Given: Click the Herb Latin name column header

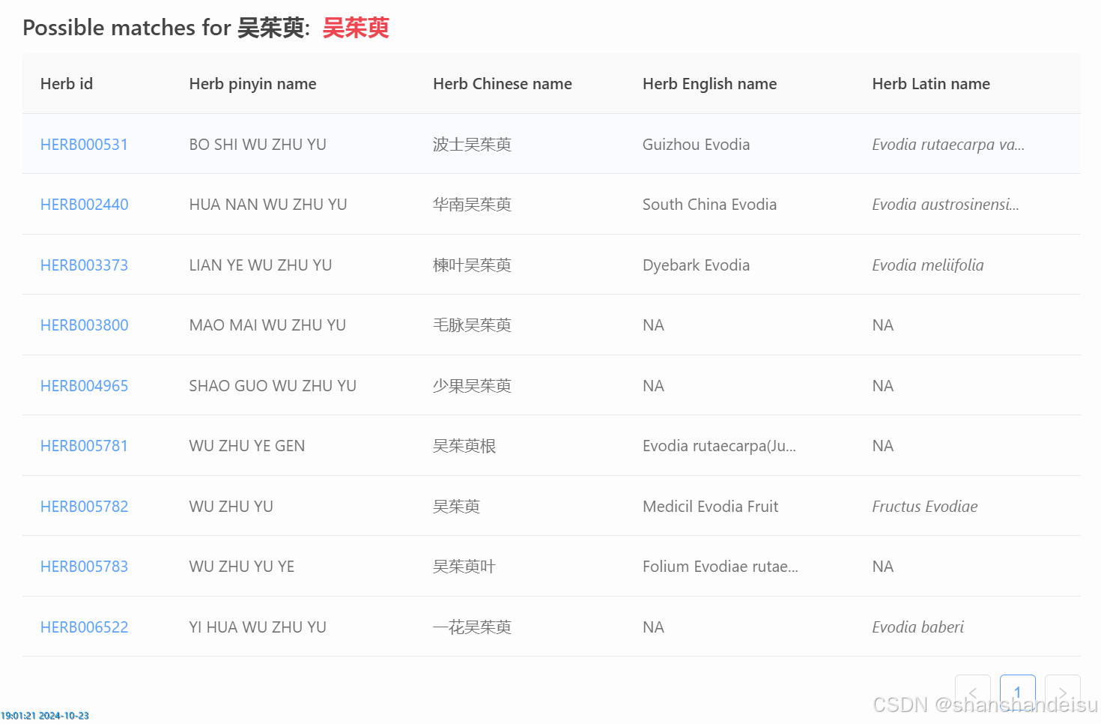Looking at the screenshot, I should (931, 84).
